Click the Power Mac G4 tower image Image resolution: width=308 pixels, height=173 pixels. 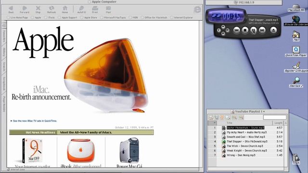point(129,150)
